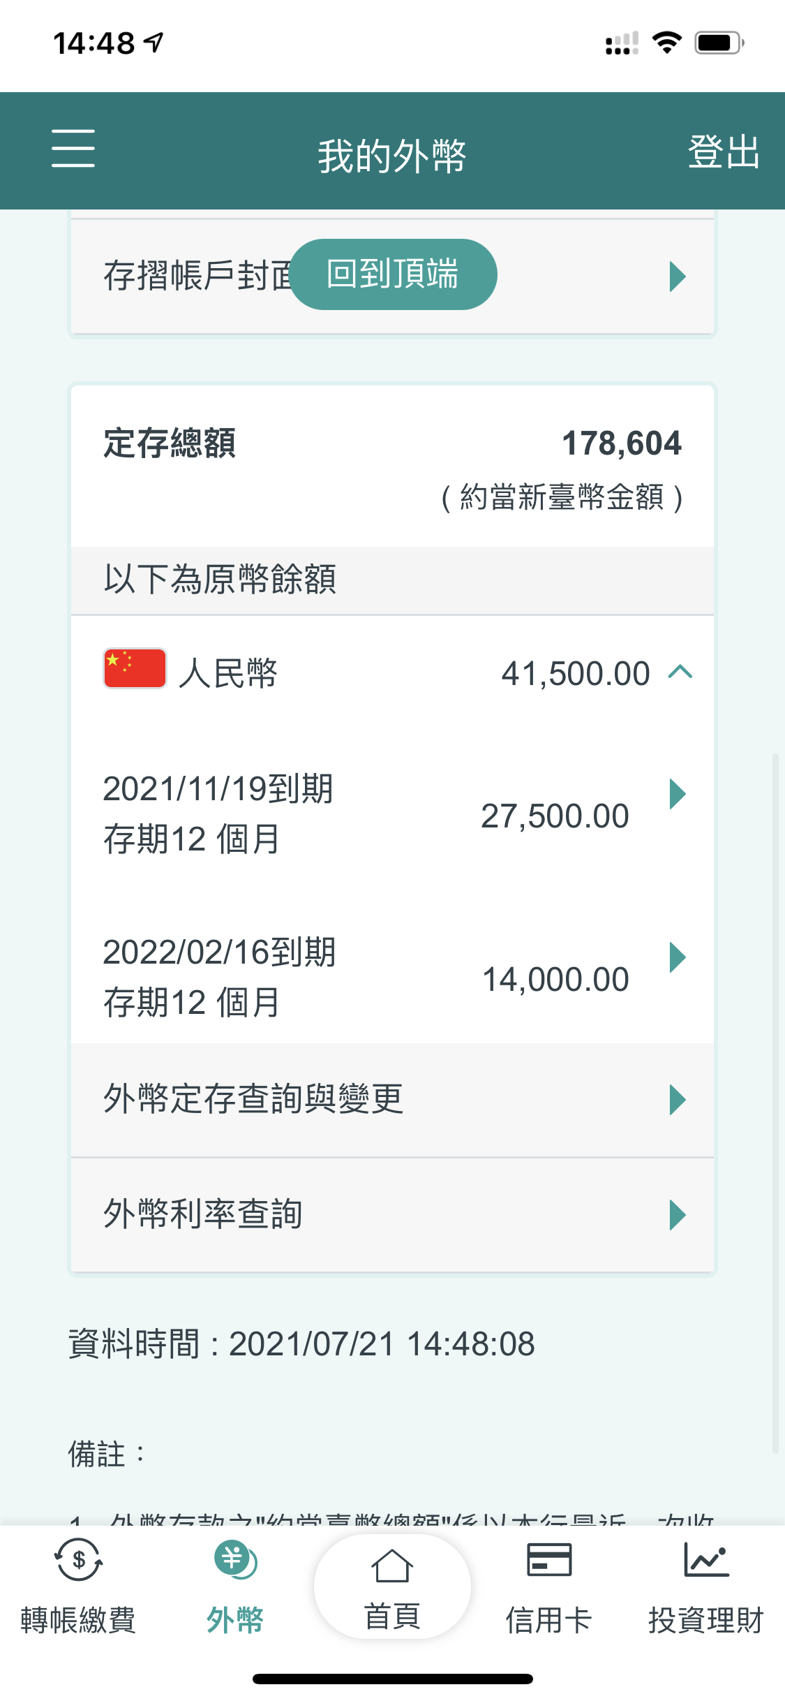The image size is (785, 1701).
Task: Expand deposit maturing 2021/11/19 details
Action: coord(677,794)
